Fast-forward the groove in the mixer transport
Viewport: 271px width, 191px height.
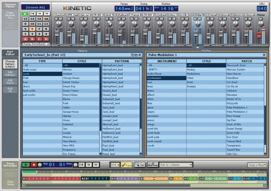point(47,14)
